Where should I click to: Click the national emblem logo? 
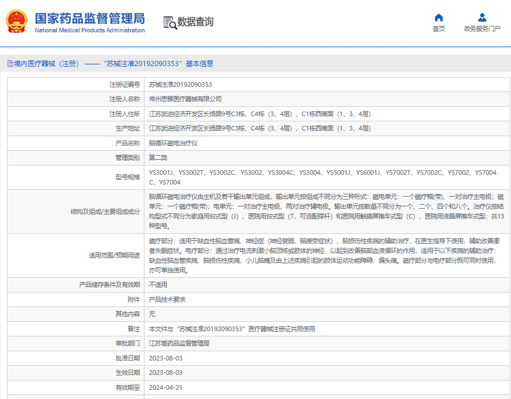click(16, 21)
